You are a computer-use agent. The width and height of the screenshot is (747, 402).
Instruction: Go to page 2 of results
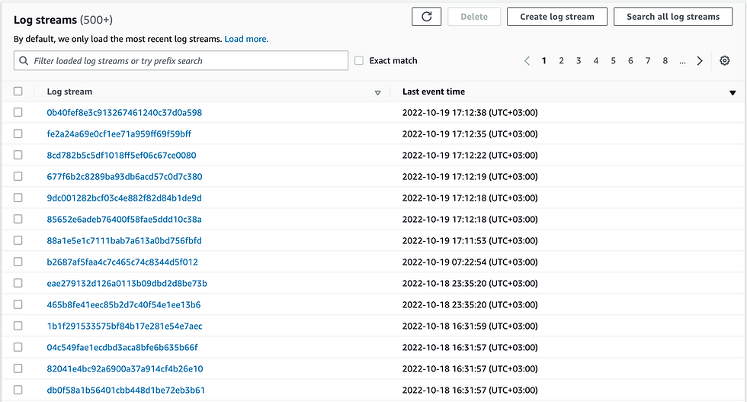pos(561,61)
